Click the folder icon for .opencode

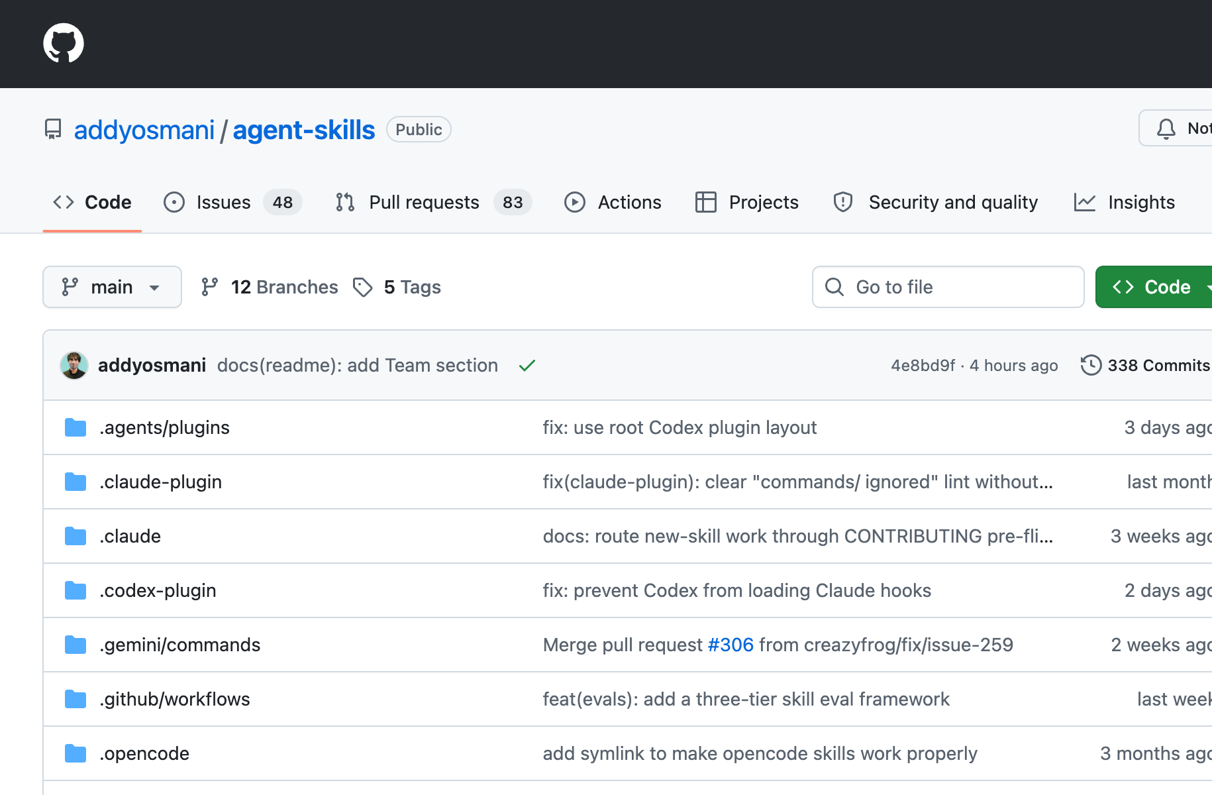[76, 753]
